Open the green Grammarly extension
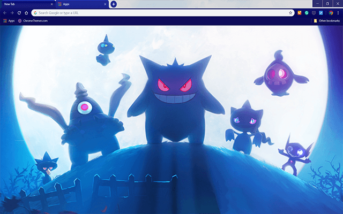This screenshot has height=214, width=343. click(307, 13)
